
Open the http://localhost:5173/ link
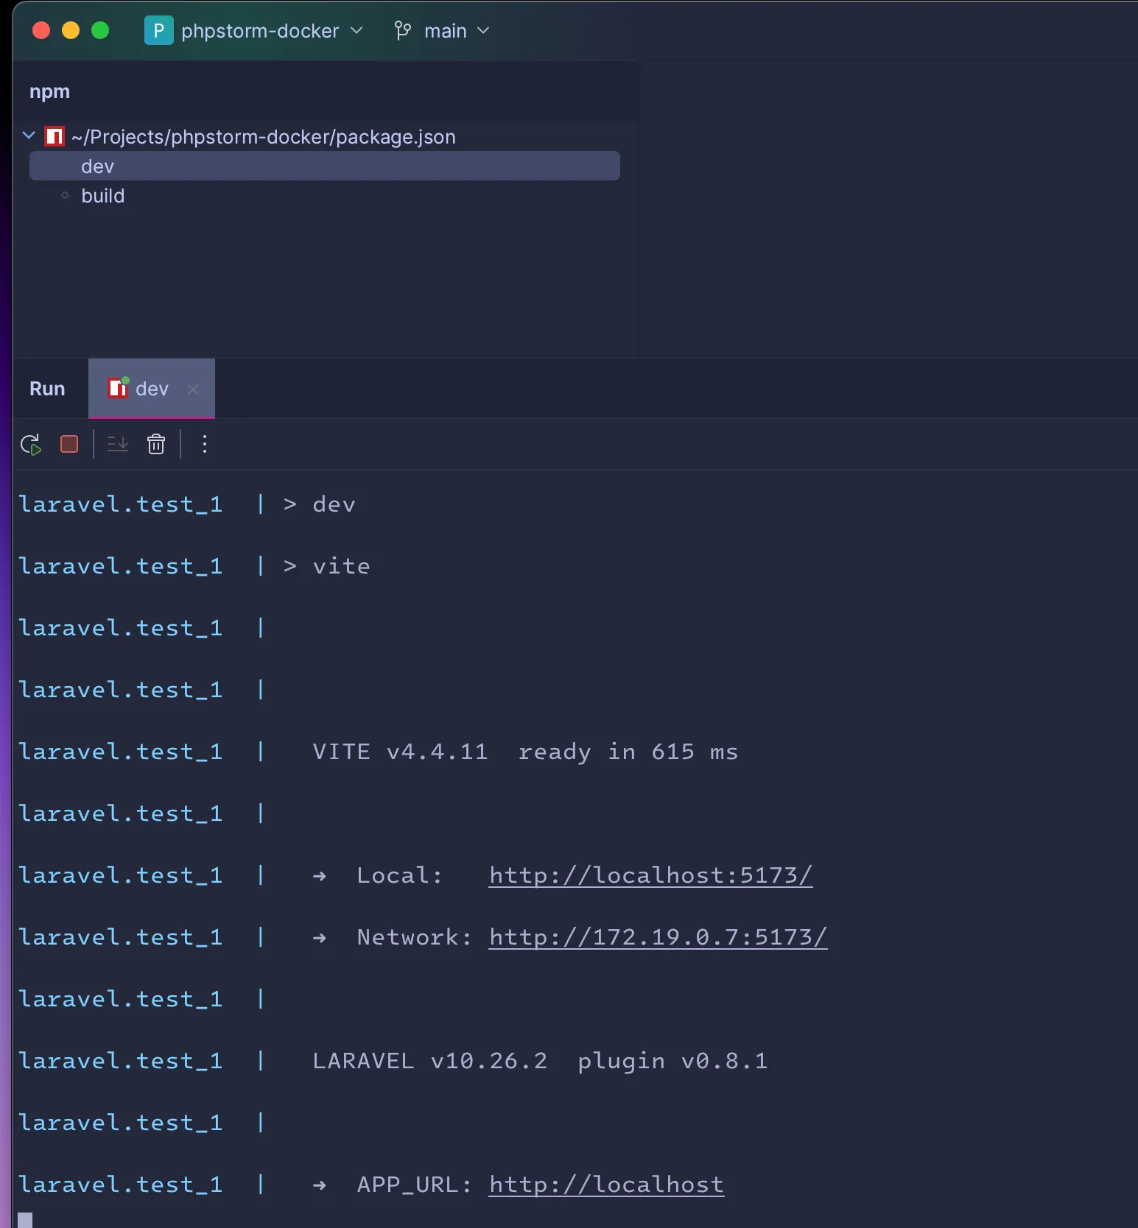point(651,875)
